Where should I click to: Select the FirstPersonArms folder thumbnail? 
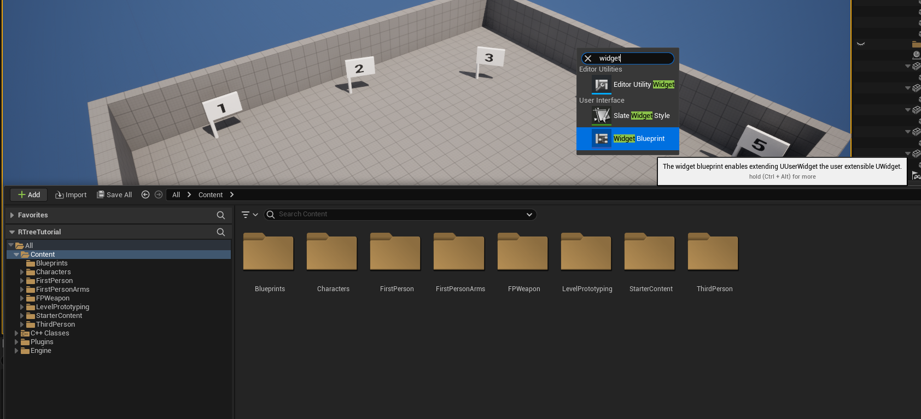pyautogui.click(x=459, y=252)
